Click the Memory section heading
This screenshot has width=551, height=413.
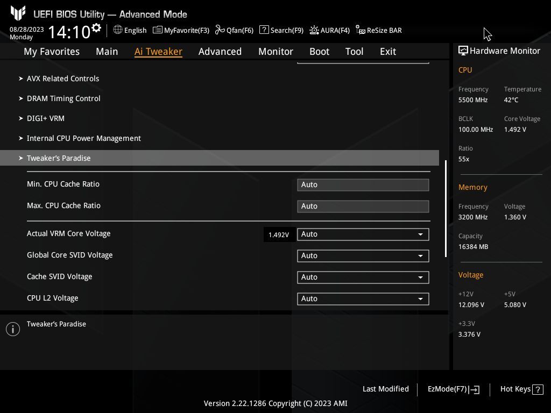[472, 187]
